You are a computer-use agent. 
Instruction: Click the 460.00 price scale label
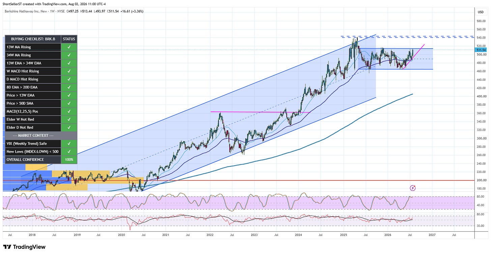[x=481, y=71]
